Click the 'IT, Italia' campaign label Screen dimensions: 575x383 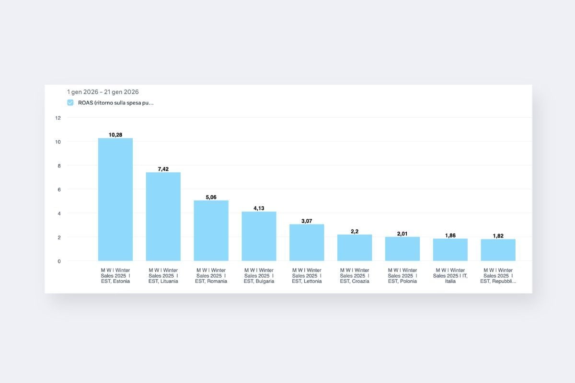pyautogui.click(x=450, y=276)
